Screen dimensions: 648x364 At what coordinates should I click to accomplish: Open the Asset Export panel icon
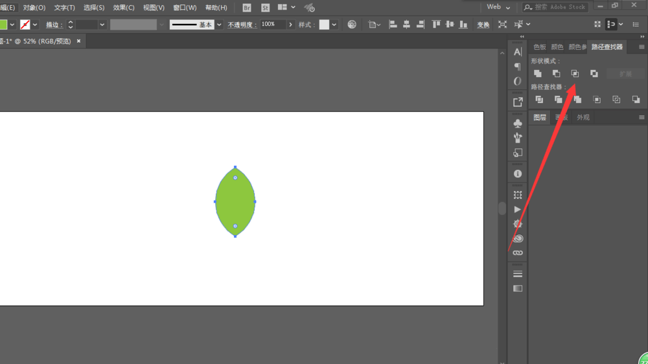point(517,102)
